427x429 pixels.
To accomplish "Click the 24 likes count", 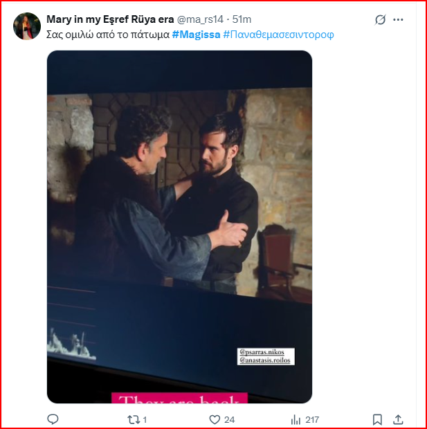I will point(230,419).
